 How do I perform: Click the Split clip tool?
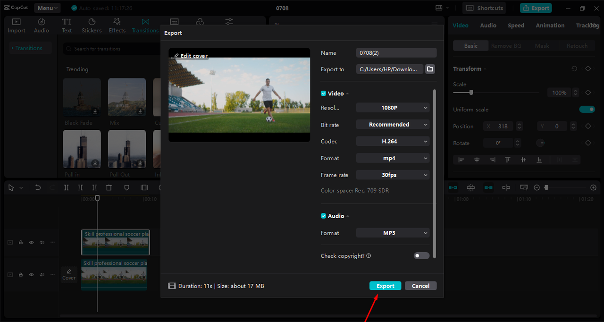pyautogui.click(x=66, y=187)
